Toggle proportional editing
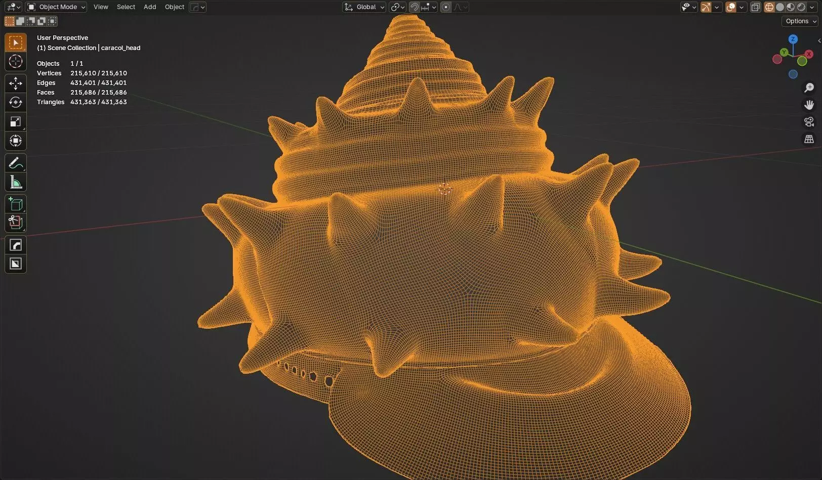 [x=446, y=7]
